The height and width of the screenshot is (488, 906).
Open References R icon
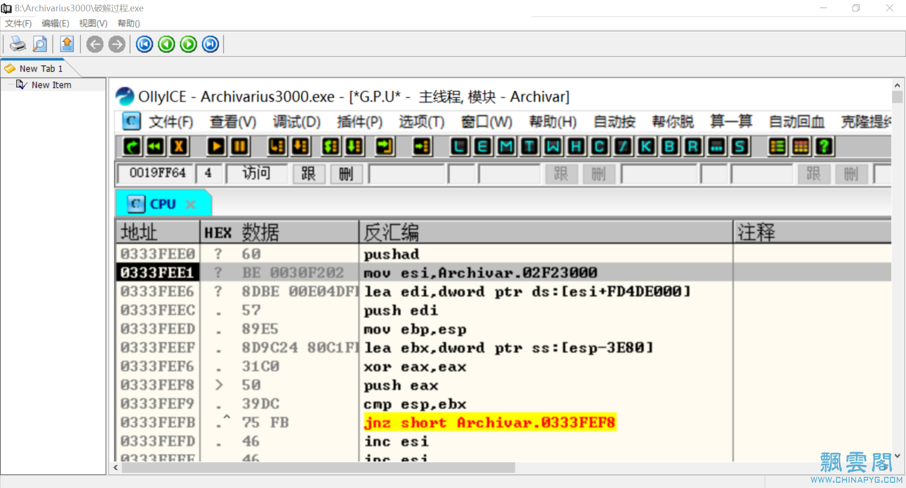pyautogui.click(x=693, y=147)
